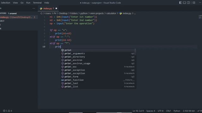The image size is (202, 113).
Task: Click function icon beside print_form
Action: pos(62,77)
